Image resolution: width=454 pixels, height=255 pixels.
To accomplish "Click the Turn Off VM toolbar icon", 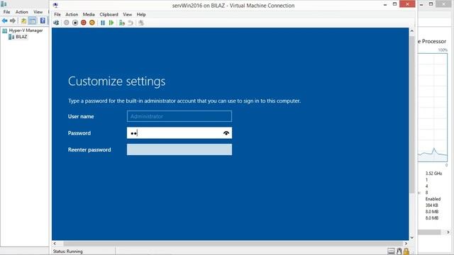I will pos(75,23).
